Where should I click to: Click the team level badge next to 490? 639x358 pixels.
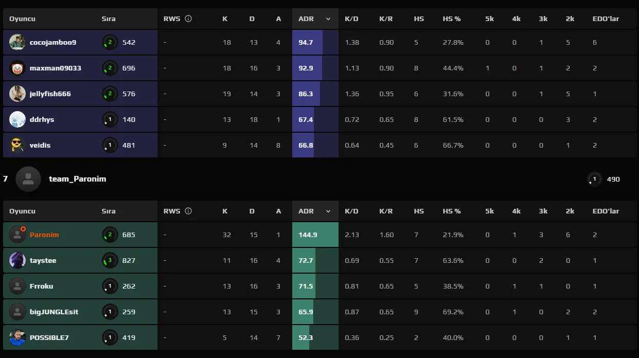point(594,179)
